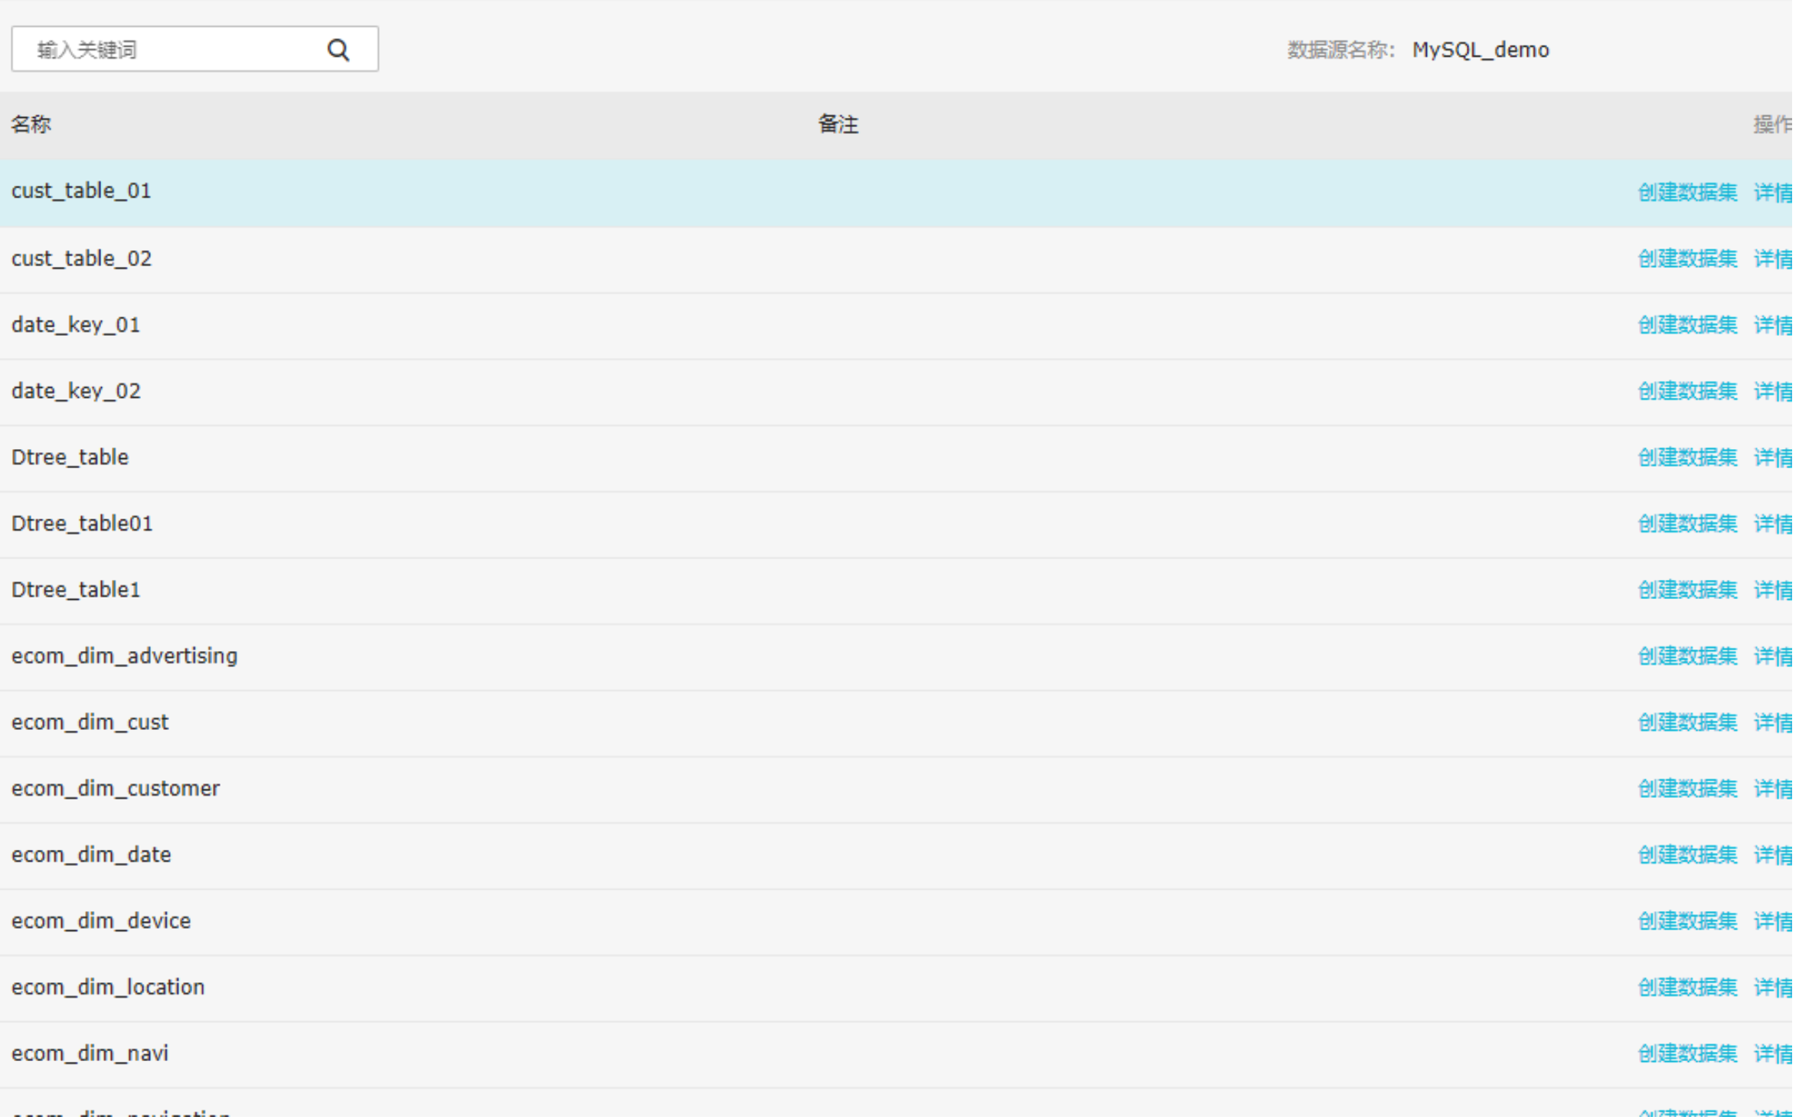
Task: Click the search magnifier icon
Action: pyautogui.click(x=339, y=50)
